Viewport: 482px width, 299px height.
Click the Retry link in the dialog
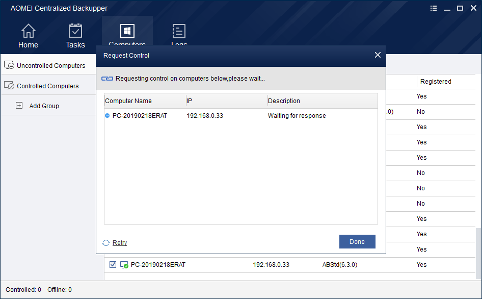point(120,243)
